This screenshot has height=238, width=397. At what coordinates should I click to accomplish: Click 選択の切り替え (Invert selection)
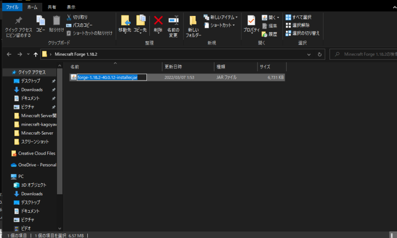point(303,33)
